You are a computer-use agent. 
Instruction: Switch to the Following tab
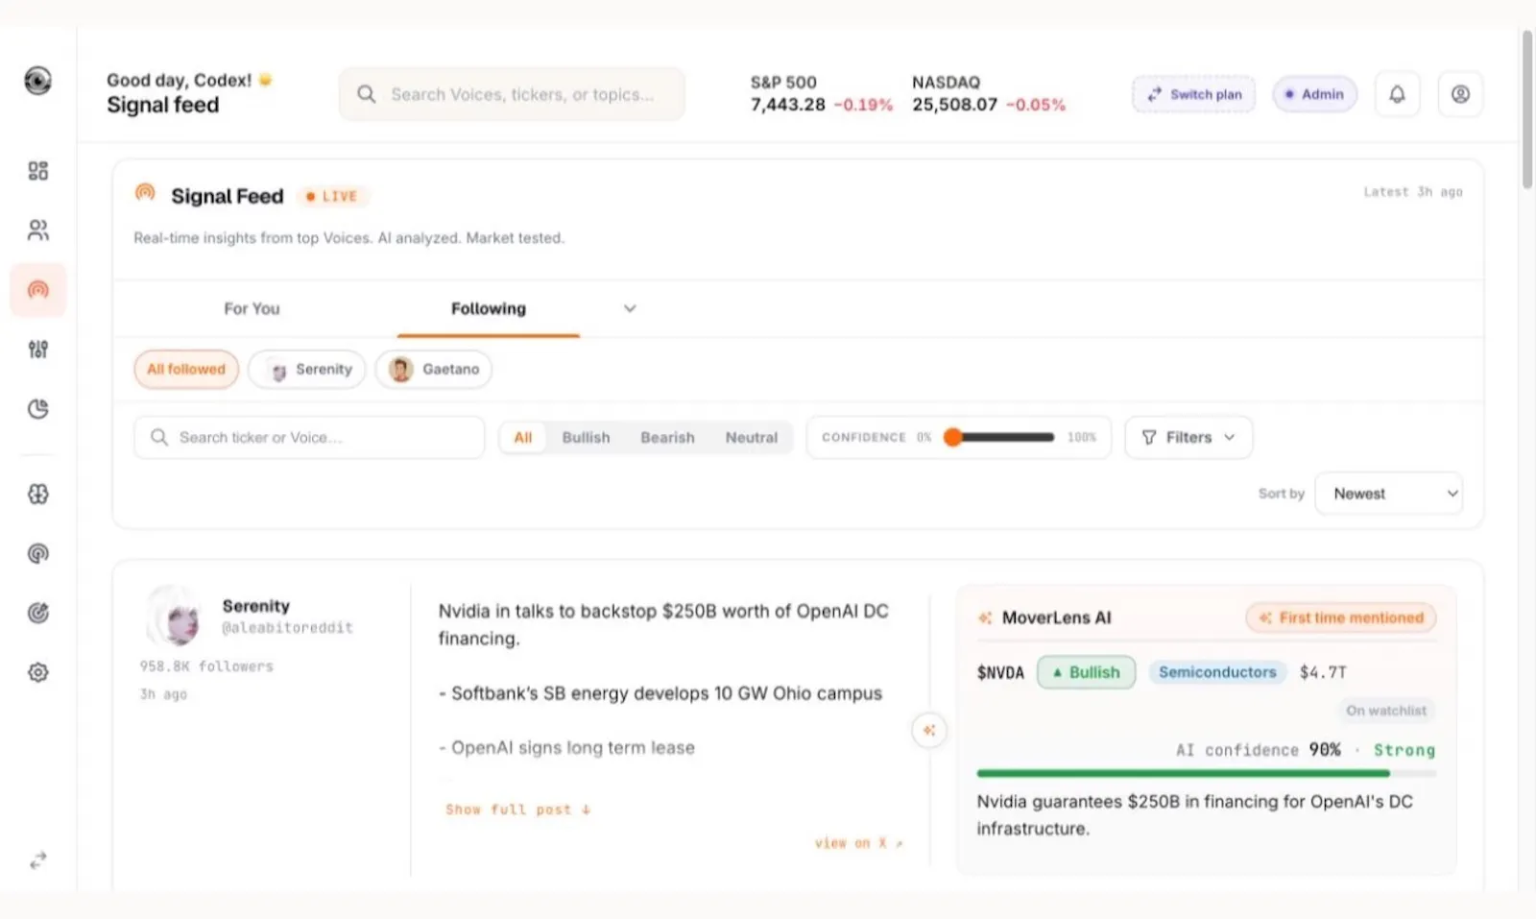tap(489, 308)
